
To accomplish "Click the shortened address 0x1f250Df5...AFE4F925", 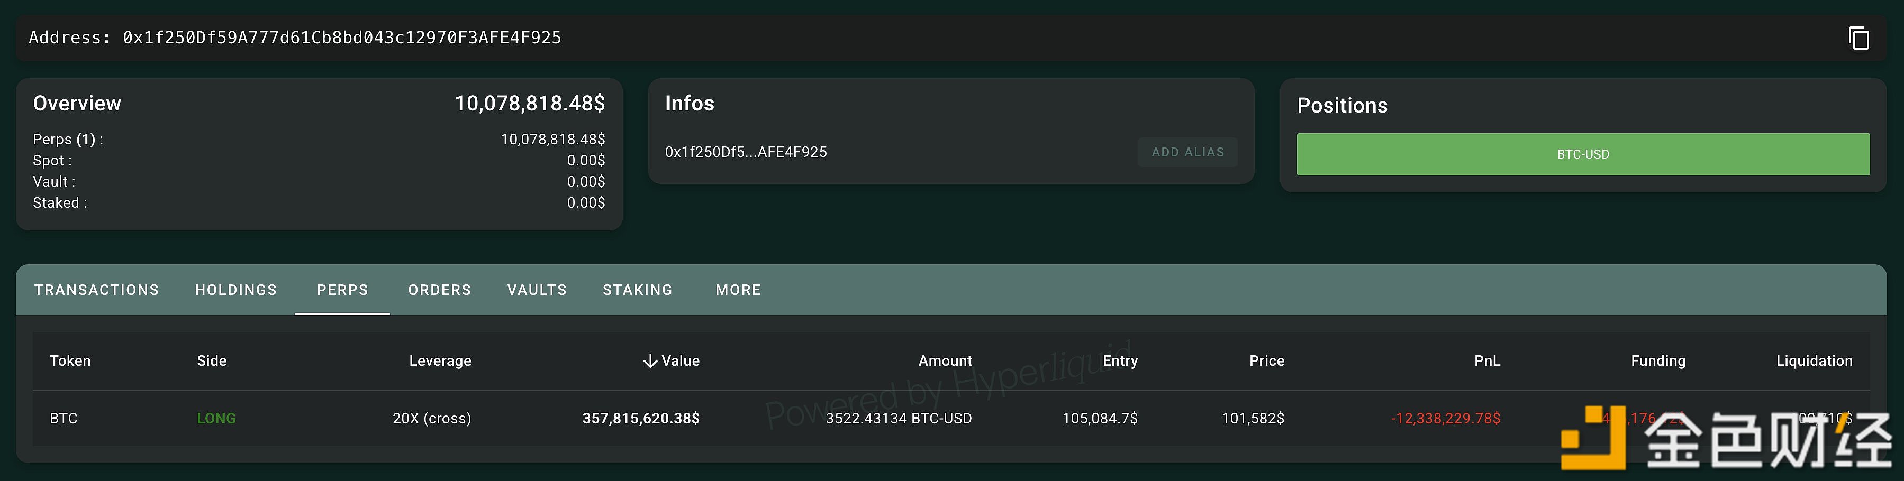I will (746, 152).
